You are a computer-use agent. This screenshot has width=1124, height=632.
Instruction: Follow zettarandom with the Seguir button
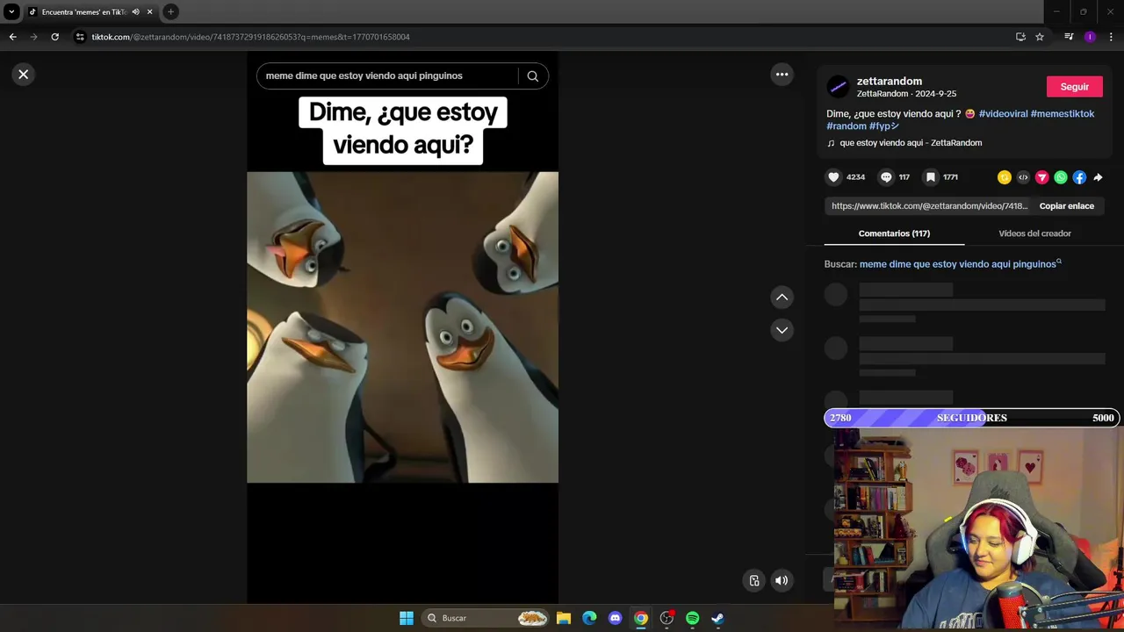coord(1074,87)
